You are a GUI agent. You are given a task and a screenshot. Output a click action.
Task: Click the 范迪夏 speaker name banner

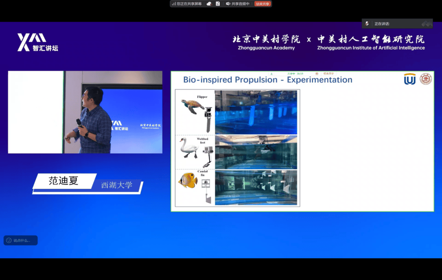tap(64, 181)
